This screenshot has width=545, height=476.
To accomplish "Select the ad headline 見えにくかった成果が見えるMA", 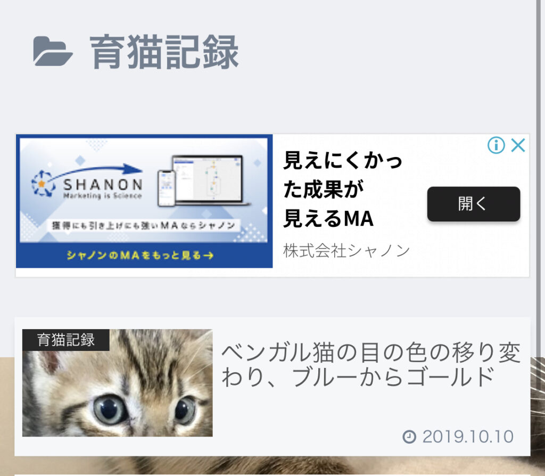I will pos(342,189).
